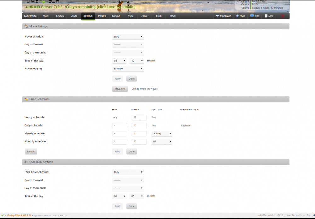Open the Mover schedule dropdown
The height and width of the screenshot is (219, 315).
128,37
